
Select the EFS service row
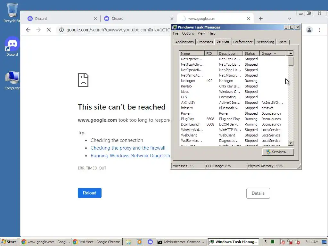coord(234,97)
